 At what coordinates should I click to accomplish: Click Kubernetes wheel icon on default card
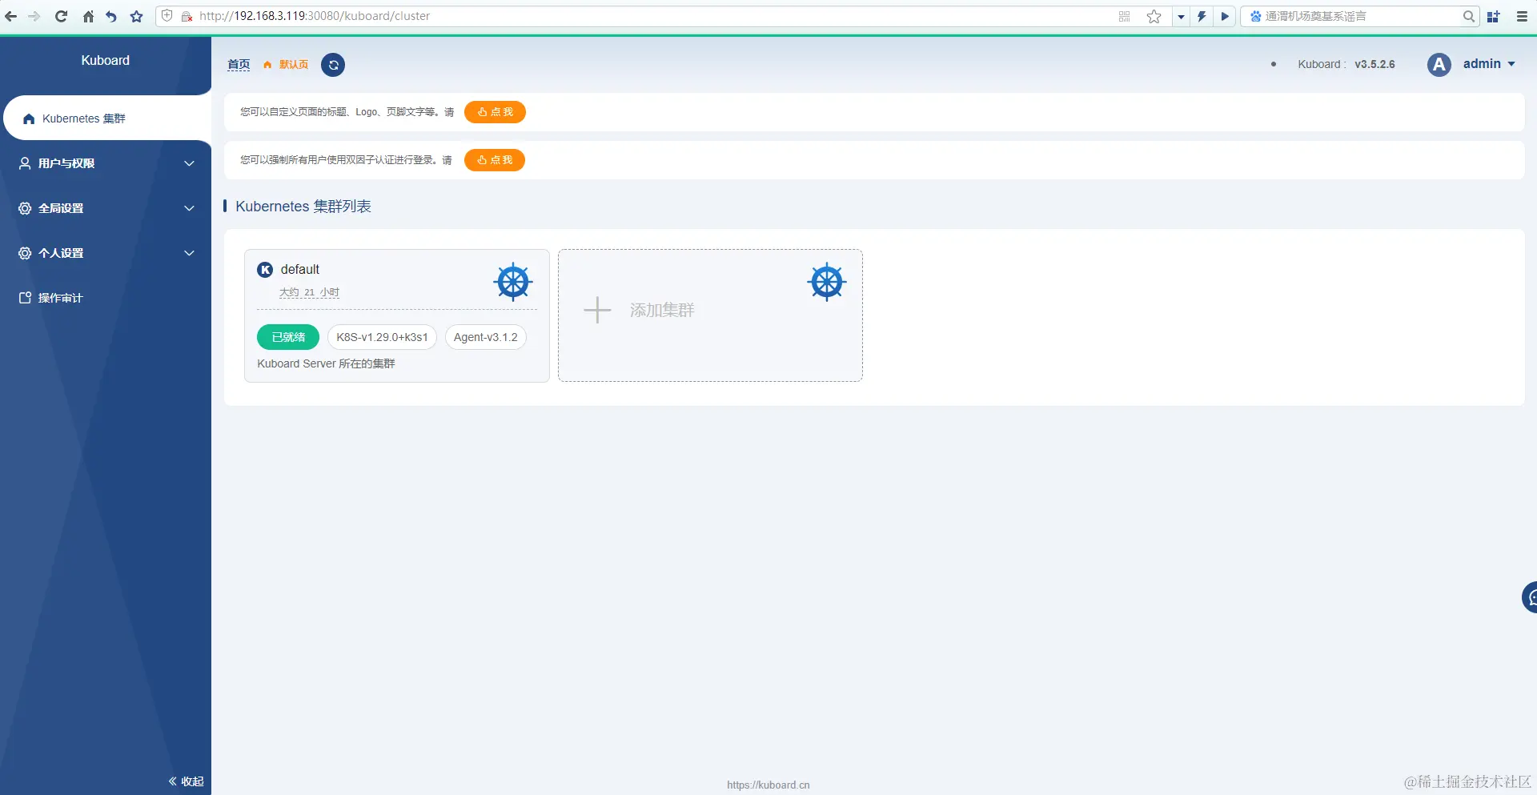(x=513, y=282)
